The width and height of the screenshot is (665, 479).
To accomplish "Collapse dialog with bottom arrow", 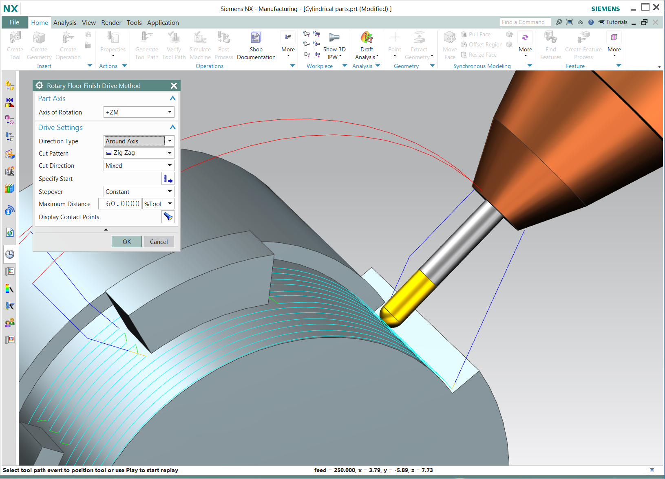I will click(106, 230).
